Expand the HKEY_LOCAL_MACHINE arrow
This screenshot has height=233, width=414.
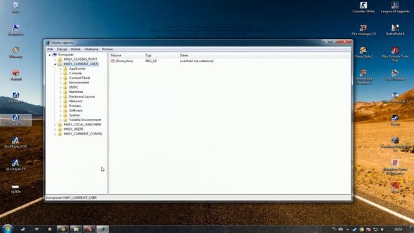coord(55,125)
